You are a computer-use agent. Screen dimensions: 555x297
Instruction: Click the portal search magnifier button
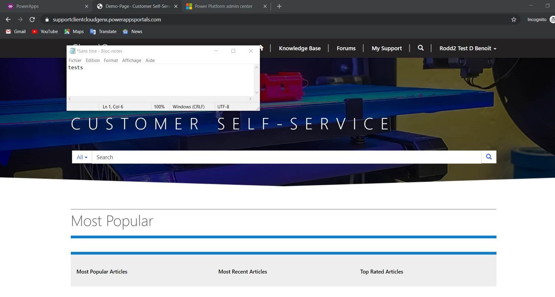[x=489, y=157]
